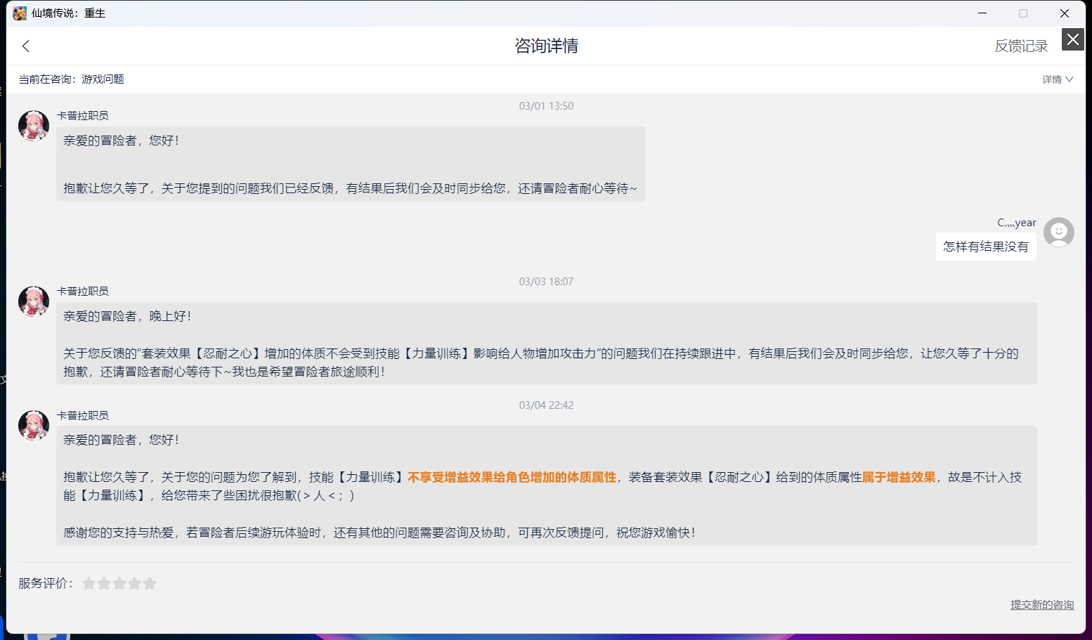Rate service with the first star
1092x640 pixels.
click(89, 583)
